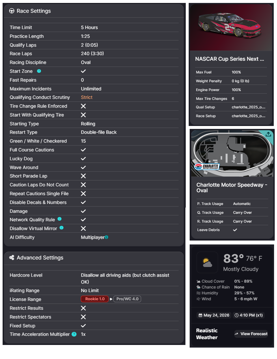This screenshot has height=359, width=277.
Task: Click the AI Difficulty Multiplayer info icon
Action: [x=107, y=237]
